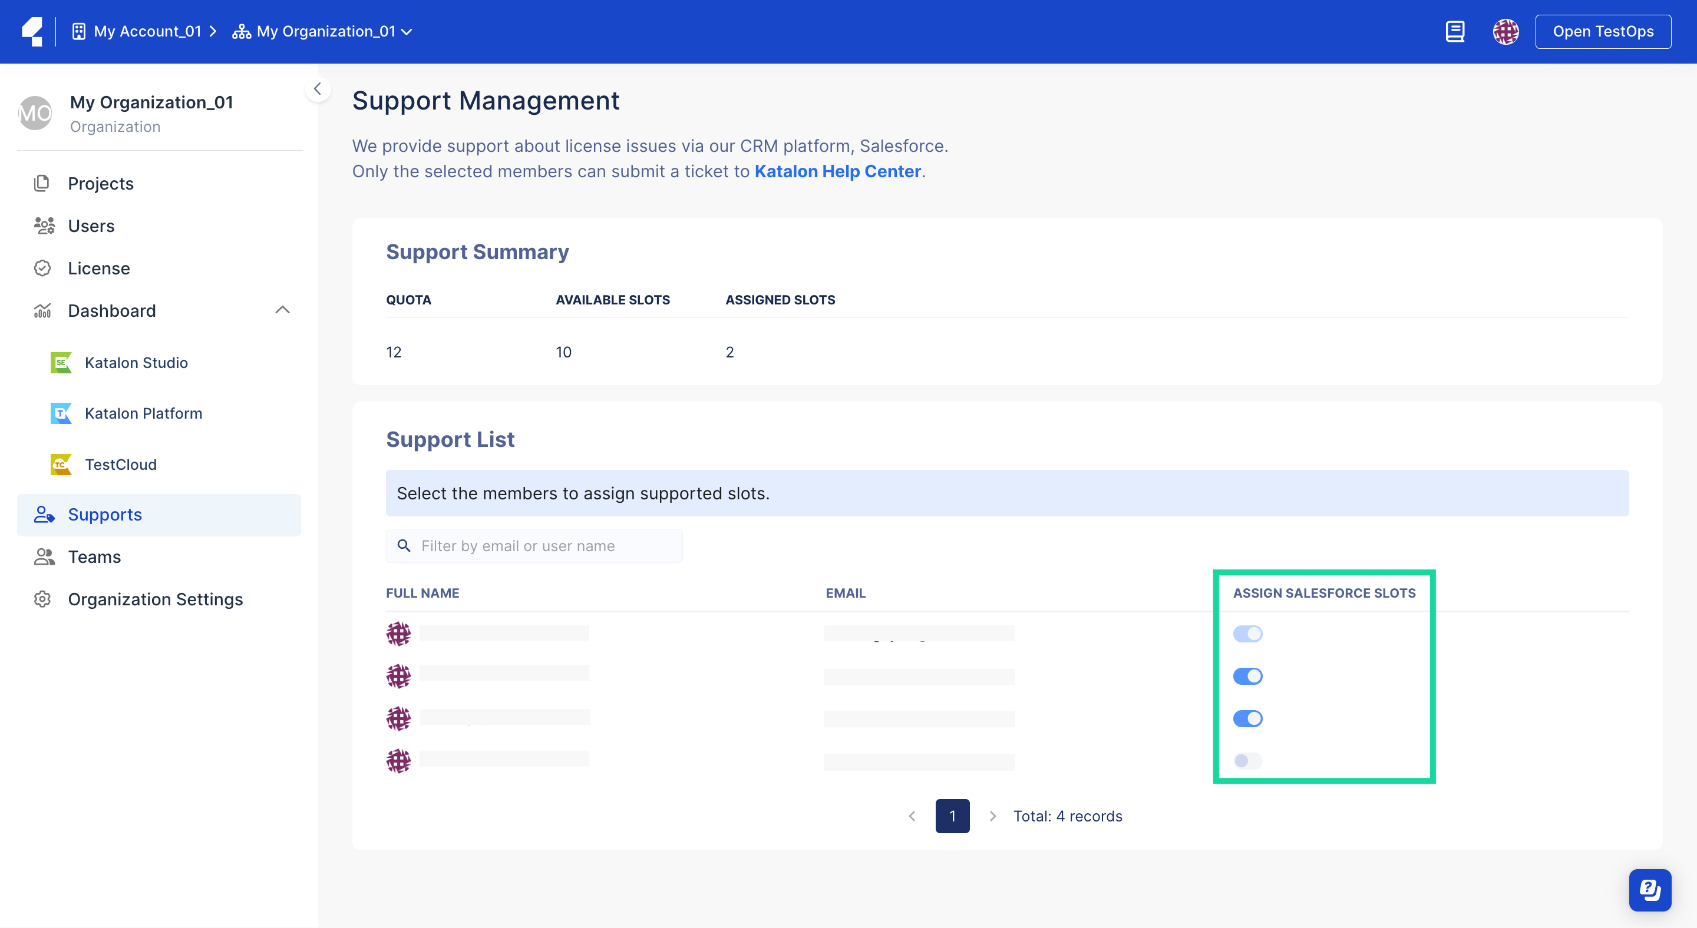1697x928 pixels.
Task: Click the Katalon Studio product icon
Action: click(x=61, y=363)
